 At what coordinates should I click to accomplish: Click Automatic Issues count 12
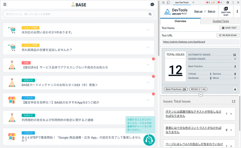click(234, 55)
